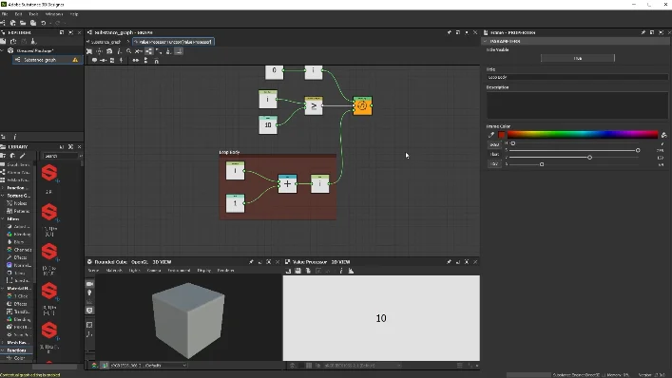Expand the Mesh Based category in Library

coord(3,343)
